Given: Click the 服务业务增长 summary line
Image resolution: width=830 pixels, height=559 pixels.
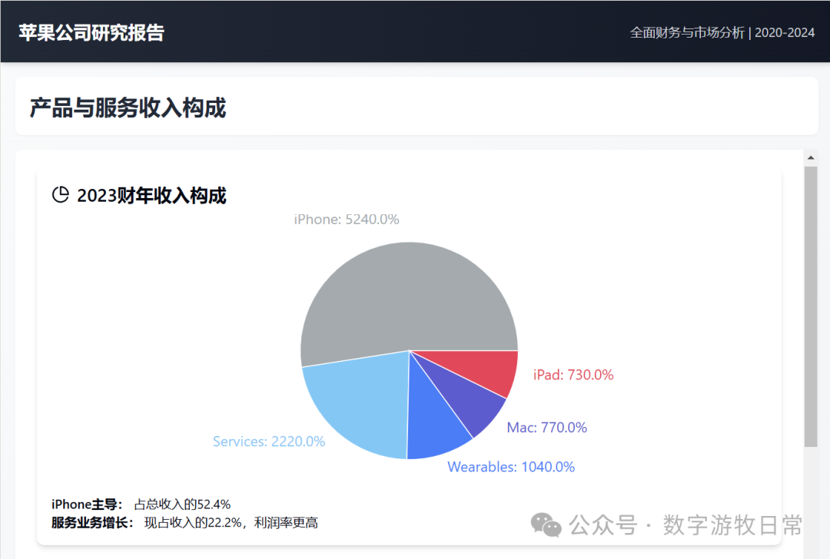Looking at the screenshot, I should click(184, 523).
